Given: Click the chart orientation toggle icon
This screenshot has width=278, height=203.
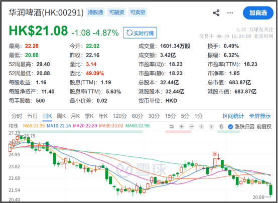Looking at the screenshot, I should click(221, 126).
